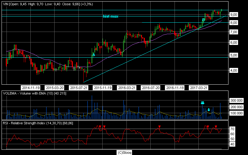Click the VIN open-high-low-close title text
Screen dimensions: 248x155
(48, 4)
